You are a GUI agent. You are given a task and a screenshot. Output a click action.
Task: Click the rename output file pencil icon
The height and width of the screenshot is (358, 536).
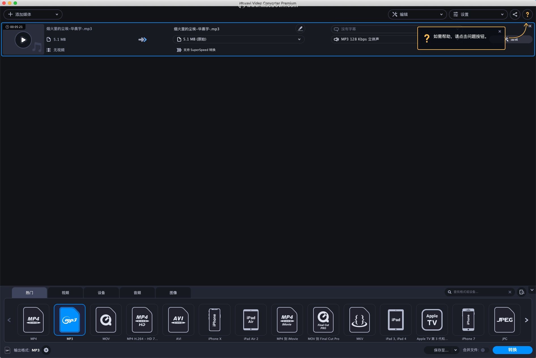click(x=300, y=29)
